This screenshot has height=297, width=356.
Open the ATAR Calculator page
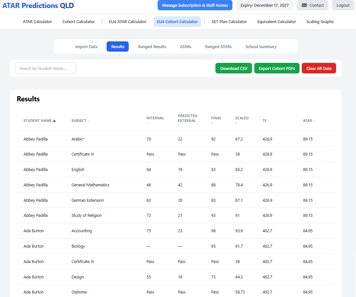point(38,21)
